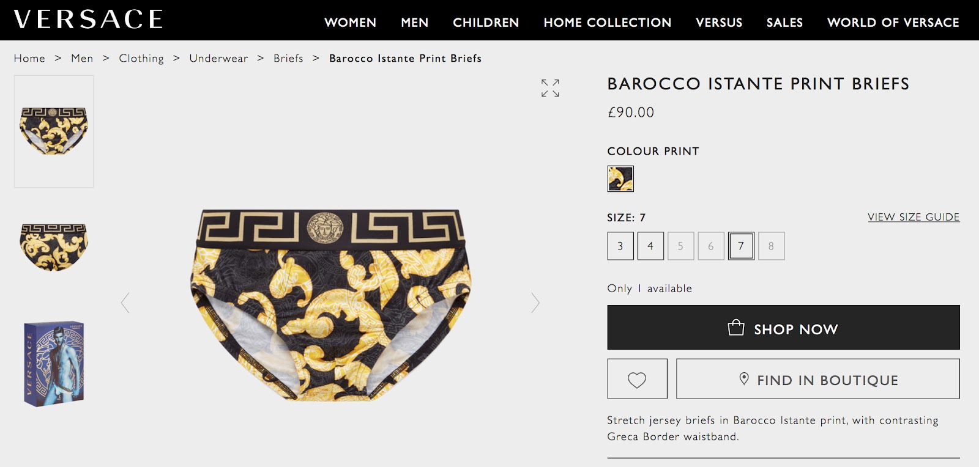Viewport: 979px width, 467px height.
Task: Go to the Sales menu item
Action: (x=784, y=23)
